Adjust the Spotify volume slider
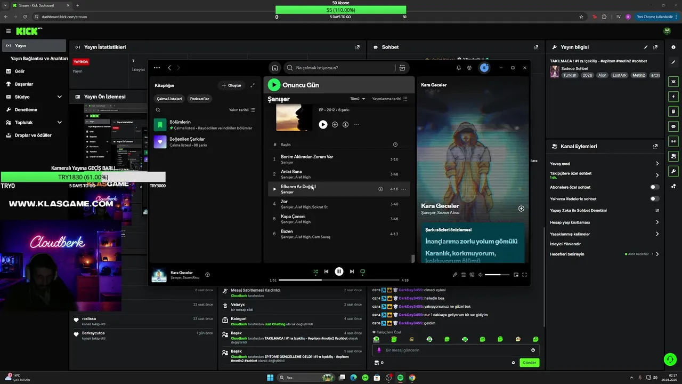 497,275
